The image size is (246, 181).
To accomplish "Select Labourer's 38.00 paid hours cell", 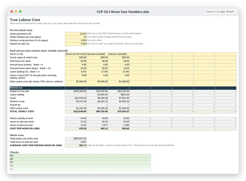I will [x=119, y=61].
